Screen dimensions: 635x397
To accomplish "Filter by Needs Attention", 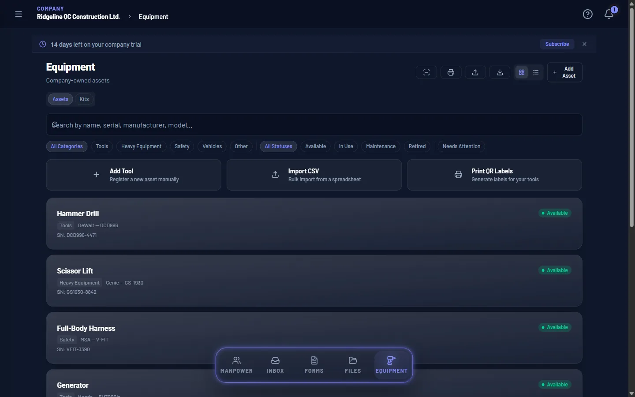I will [x=461, y=146].
